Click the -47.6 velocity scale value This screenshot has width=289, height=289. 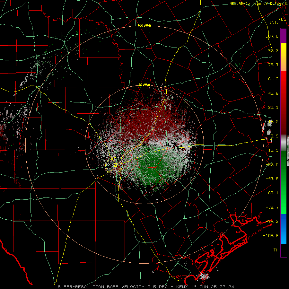tap(272, 179)
